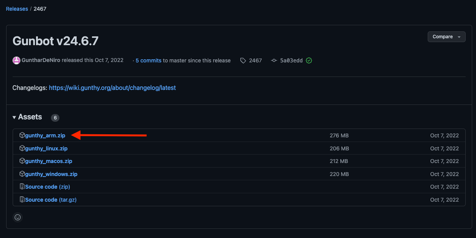Image resolution: width=476 pixels, height=238 pixels.
Task: Open commit 5a03edd
Action: click(x=291, y=60)
